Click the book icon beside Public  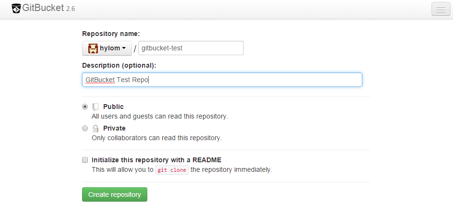pos(95,107)
